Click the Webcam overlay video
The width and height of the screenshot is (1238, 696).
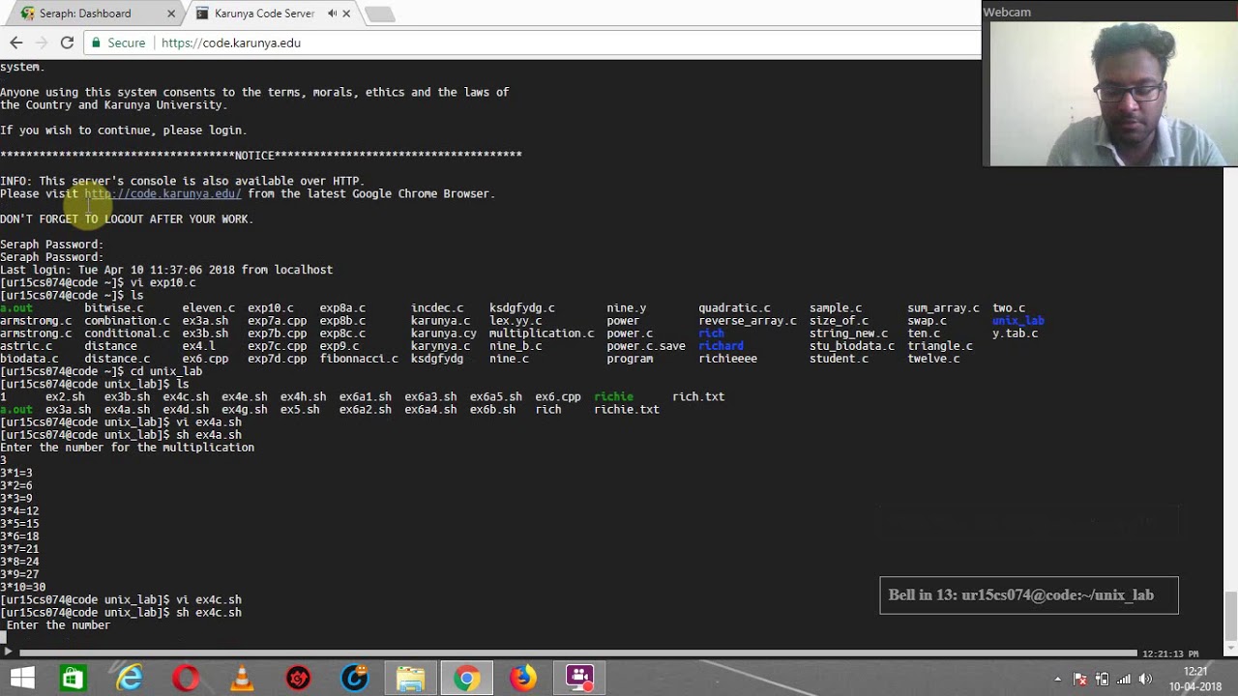pyautogui.click(x=1110, y=93)
